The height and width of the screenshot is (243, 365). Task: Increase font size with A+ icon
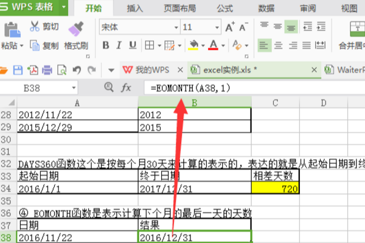click(x=230, y=27)
